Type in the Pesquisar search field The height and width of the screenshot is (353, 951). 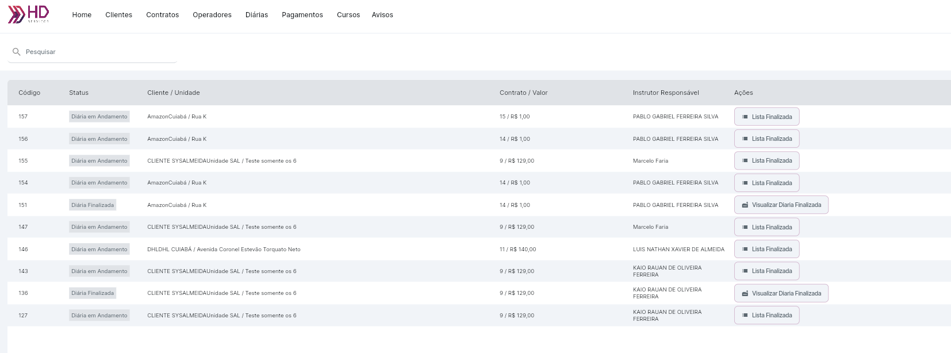98,52
